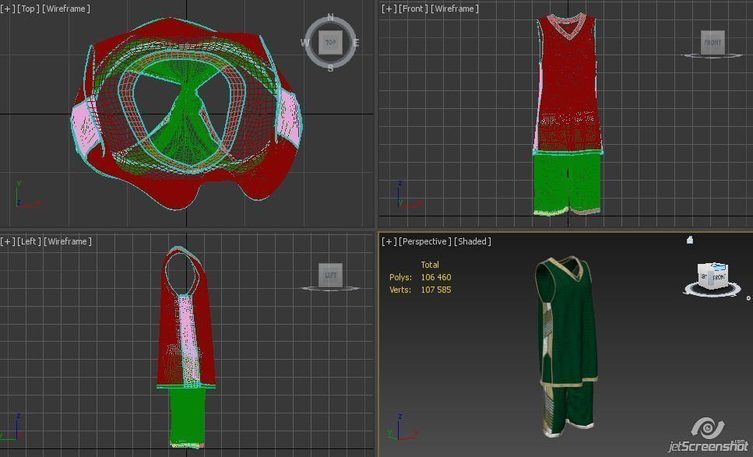Select the green shorts wireframe in Front viewport

pyautogui.click(x=567, y=182)
